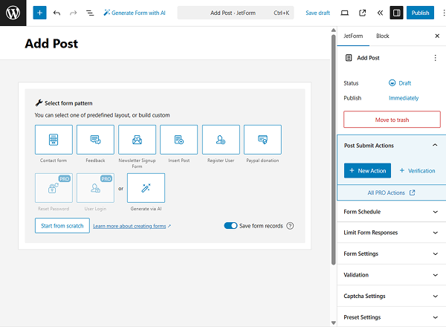Click the scrollbar up arrow

coord(334,30)
